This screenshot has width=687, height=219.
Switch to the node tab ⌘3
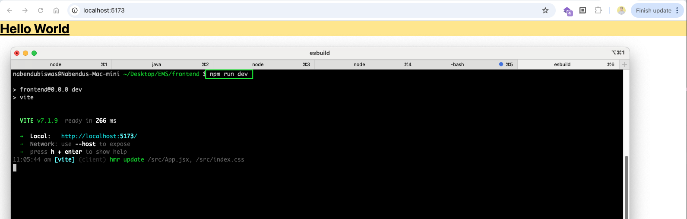[264, 64]
